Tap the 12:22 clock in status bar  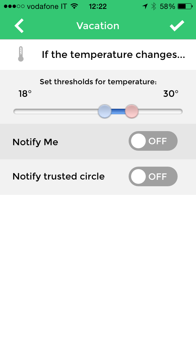click(x=98, y=6)
